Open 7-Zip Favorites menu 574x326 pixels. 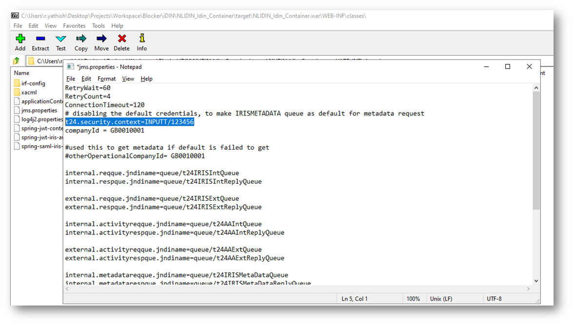click(x=74, y=26)
